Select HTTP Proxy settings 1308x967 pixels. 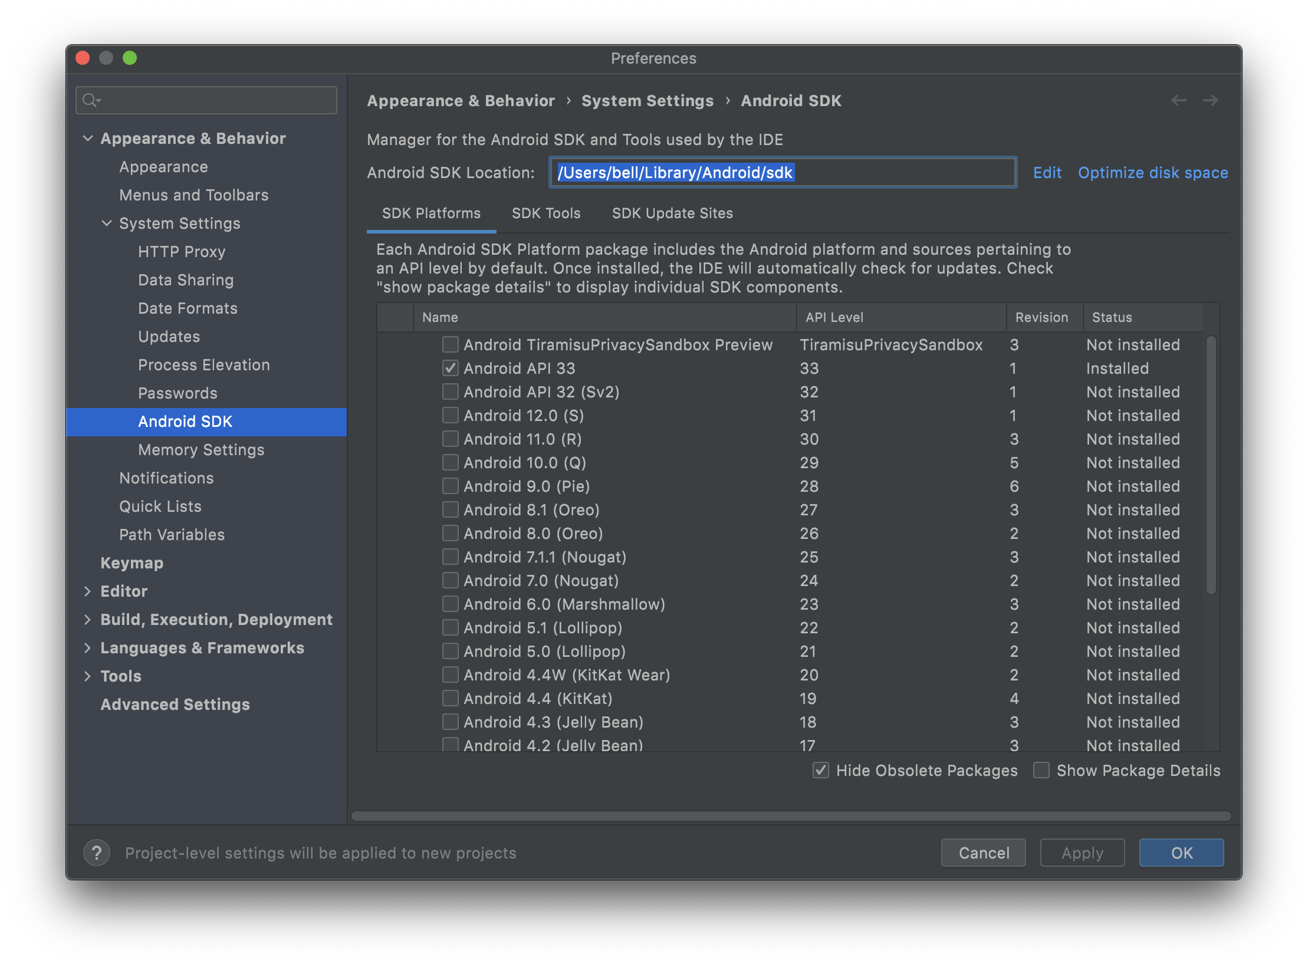[x=182, y=252]
